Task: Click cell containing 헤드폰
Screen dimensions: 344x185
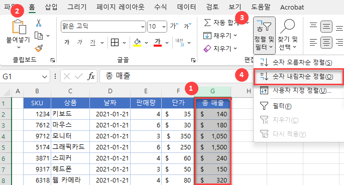Action: tap(70, 169)
